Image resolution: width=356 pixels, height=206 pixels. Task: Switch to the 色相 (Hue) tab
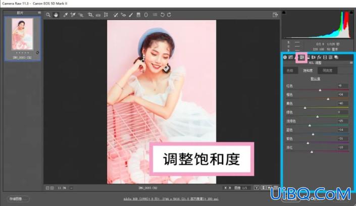click(x=290, y=71)
